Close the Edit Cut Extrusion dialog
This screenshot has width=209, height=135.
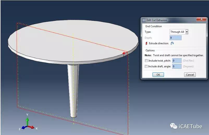tap(201, 19)
